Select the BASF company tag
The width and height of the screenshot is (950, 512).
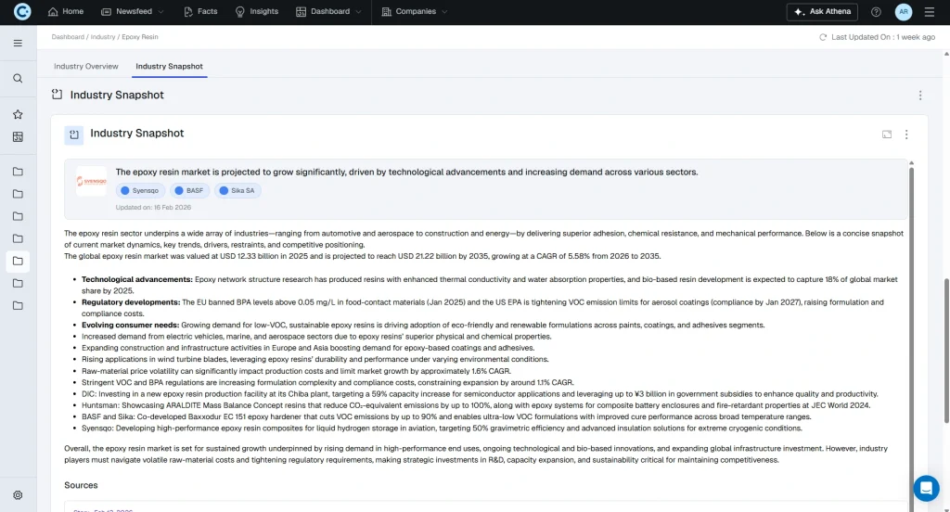tap(189, 190)
